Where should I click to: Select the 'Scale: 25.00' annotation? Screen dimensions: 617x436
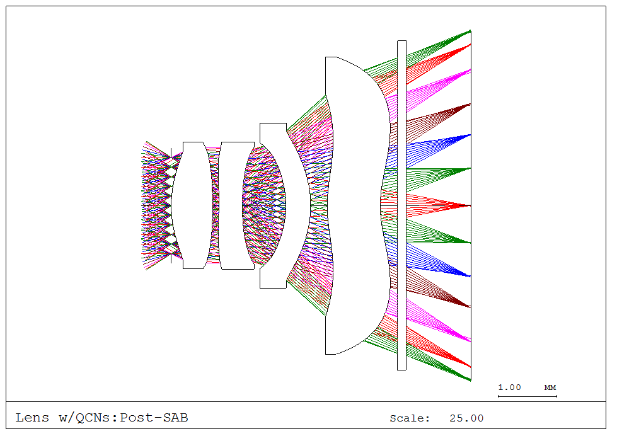[x=437, y=417]
